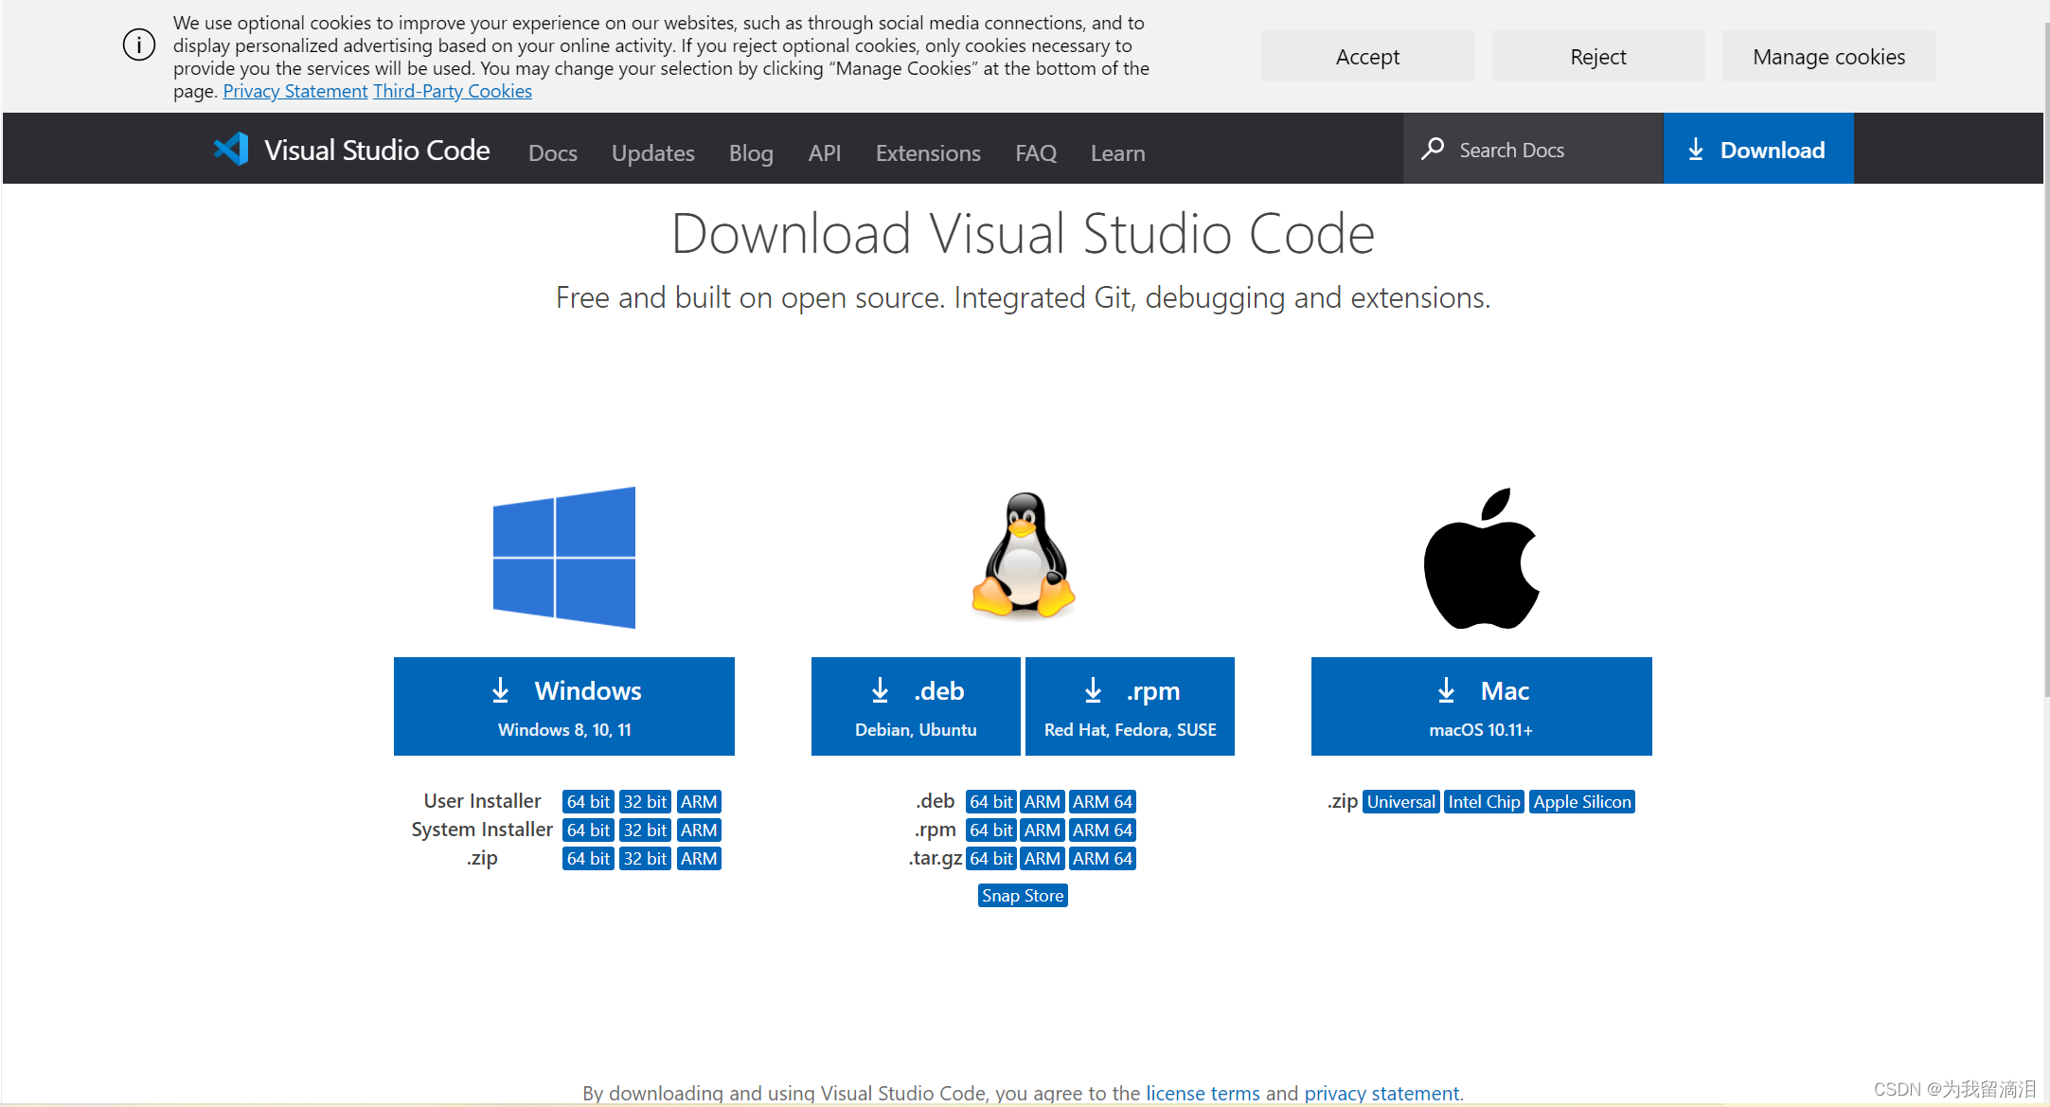The width and height of the screenshot is (2050, 1107).
Task: Accept optional cookies
Action: pos(1367,56)
